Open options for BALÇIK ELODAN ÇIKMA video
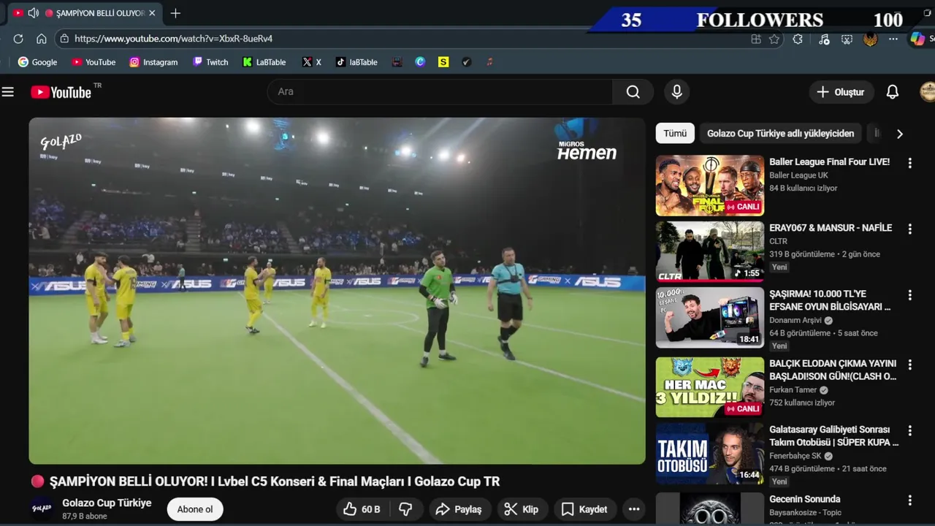 (x=909, y=365)
